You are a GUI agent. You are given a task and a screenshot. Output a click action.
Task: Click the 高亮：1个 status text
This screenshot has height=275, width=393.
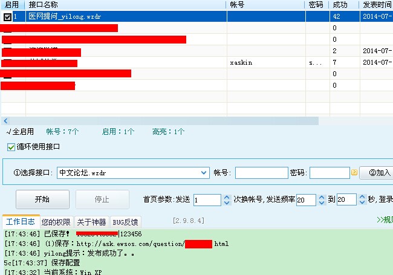[x=169, y=132]
